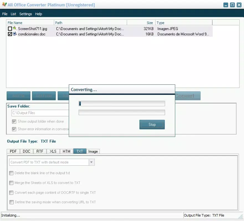Open the File menu
244x221 pixels.
click(x=5, y=14)
